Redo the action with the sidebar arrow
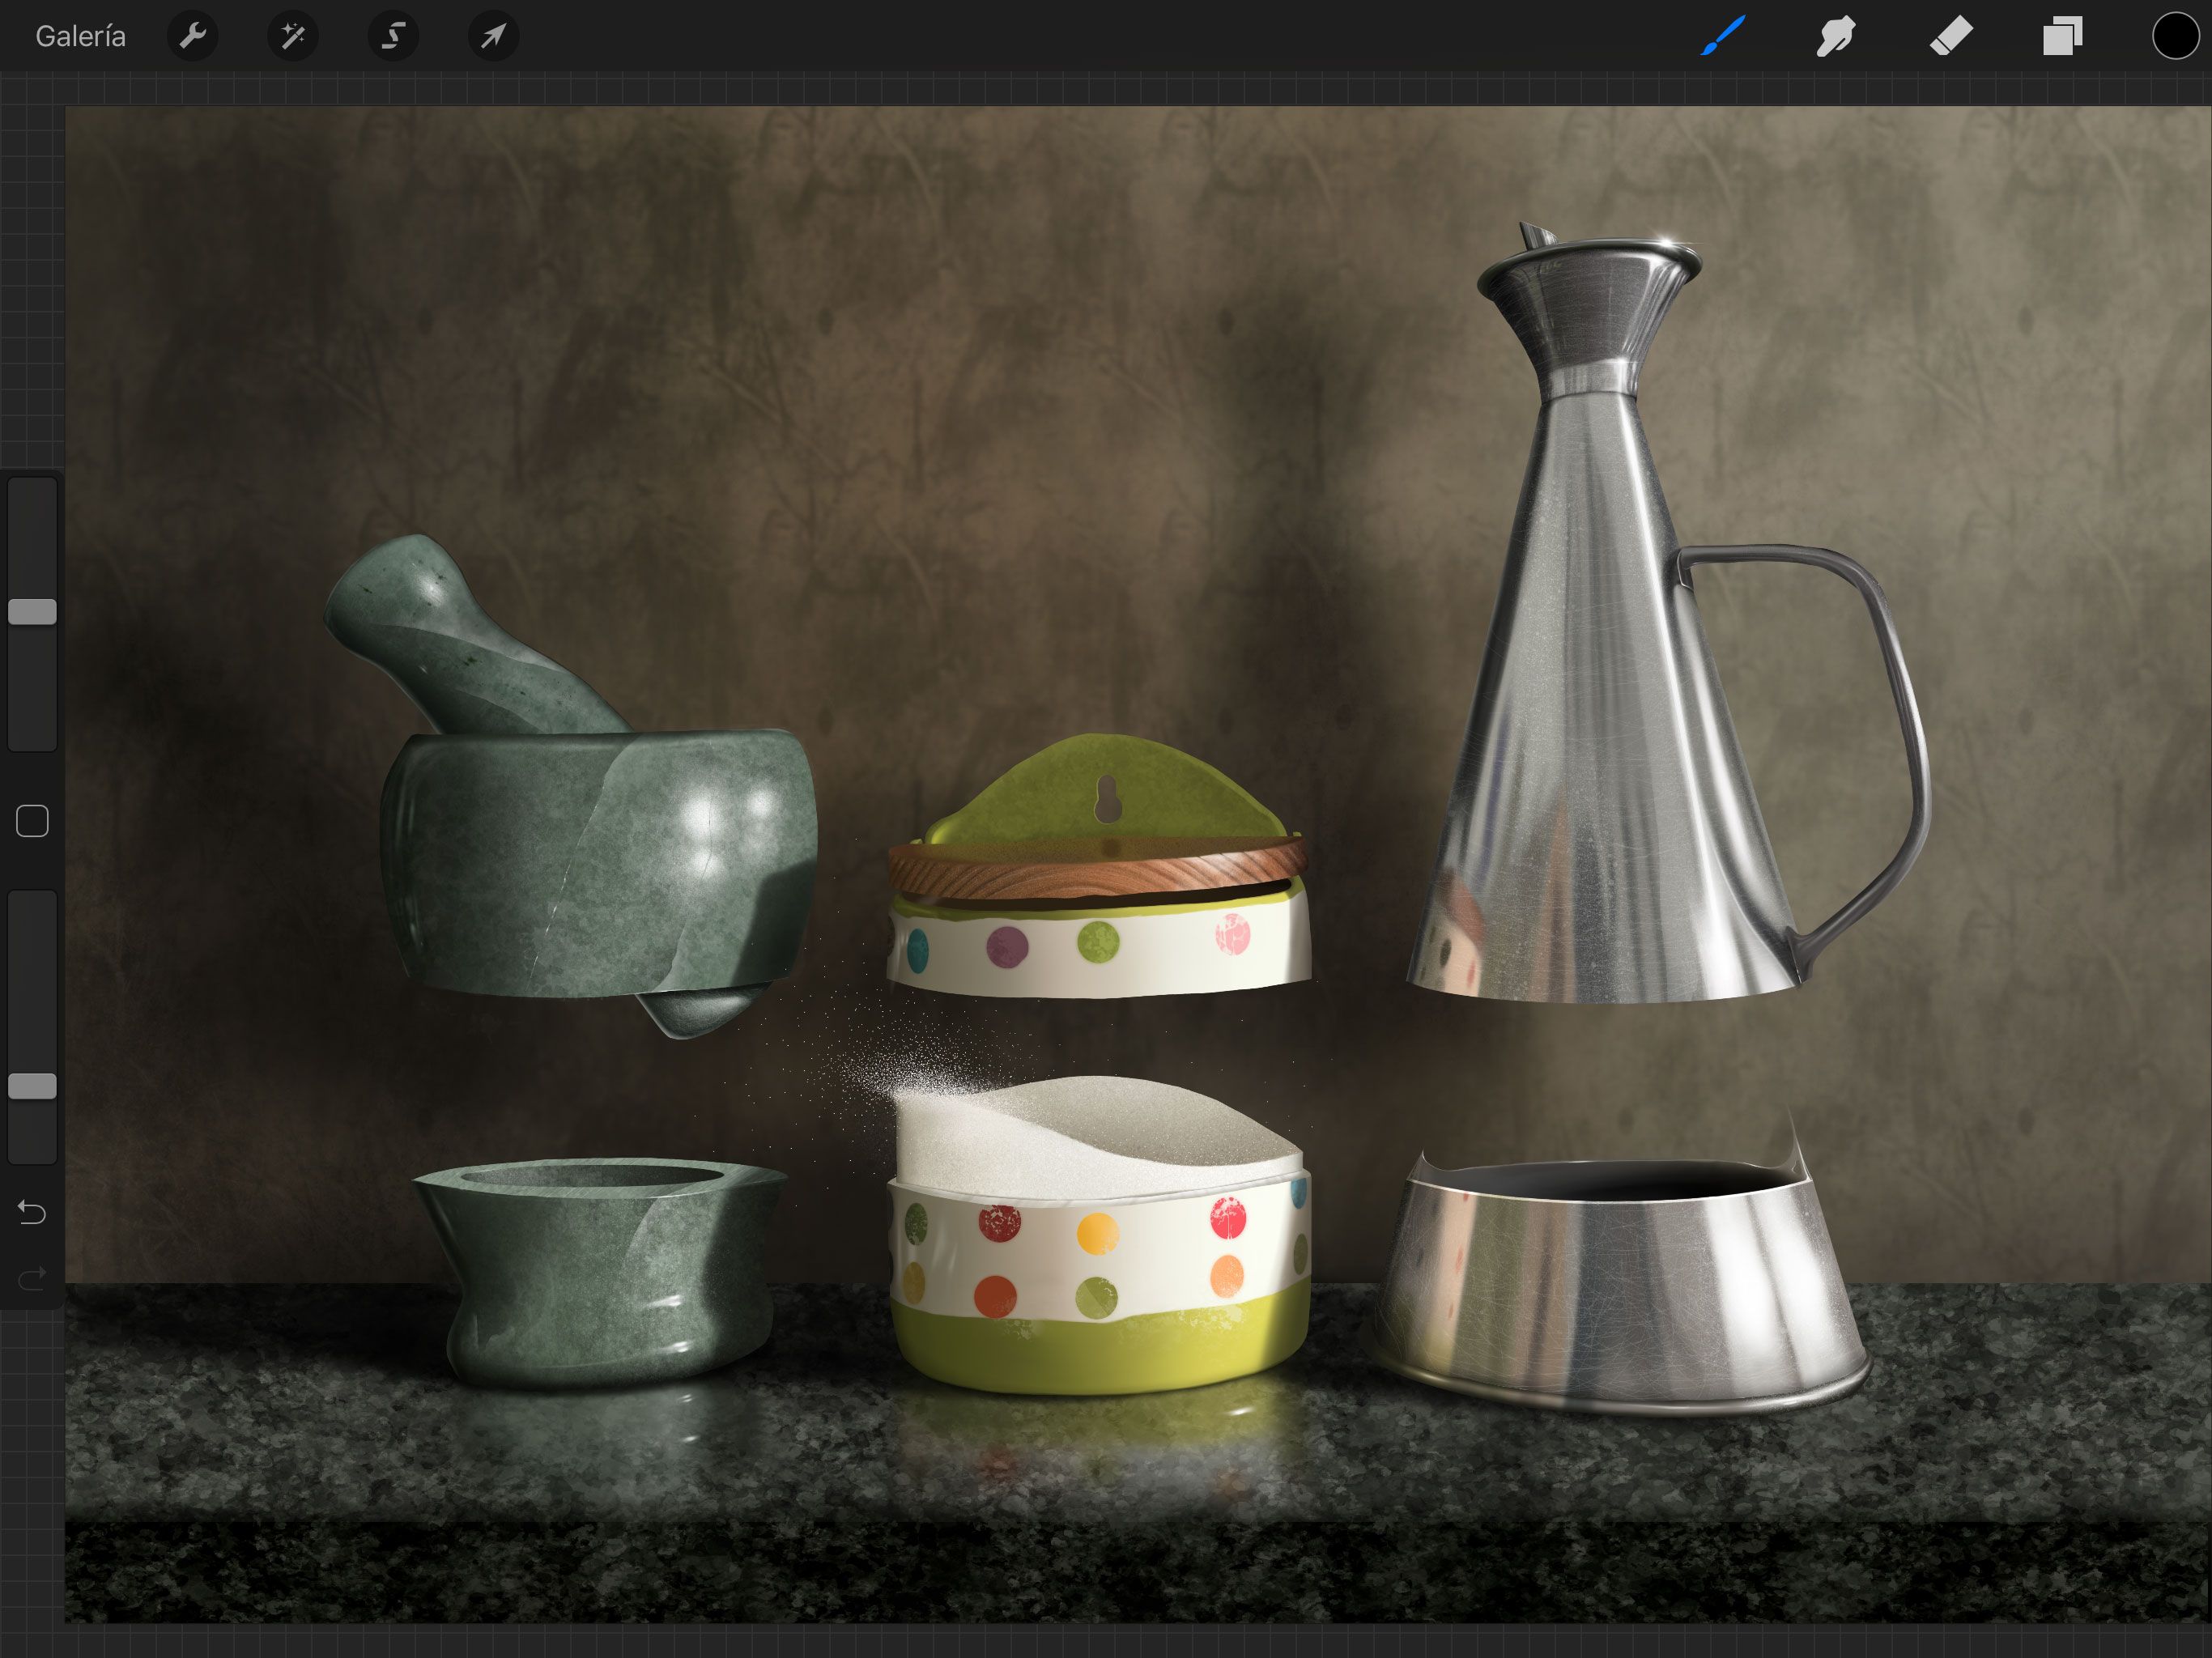The image size is (2212, 1658). pyautogui.click(x=32, y=1277)
